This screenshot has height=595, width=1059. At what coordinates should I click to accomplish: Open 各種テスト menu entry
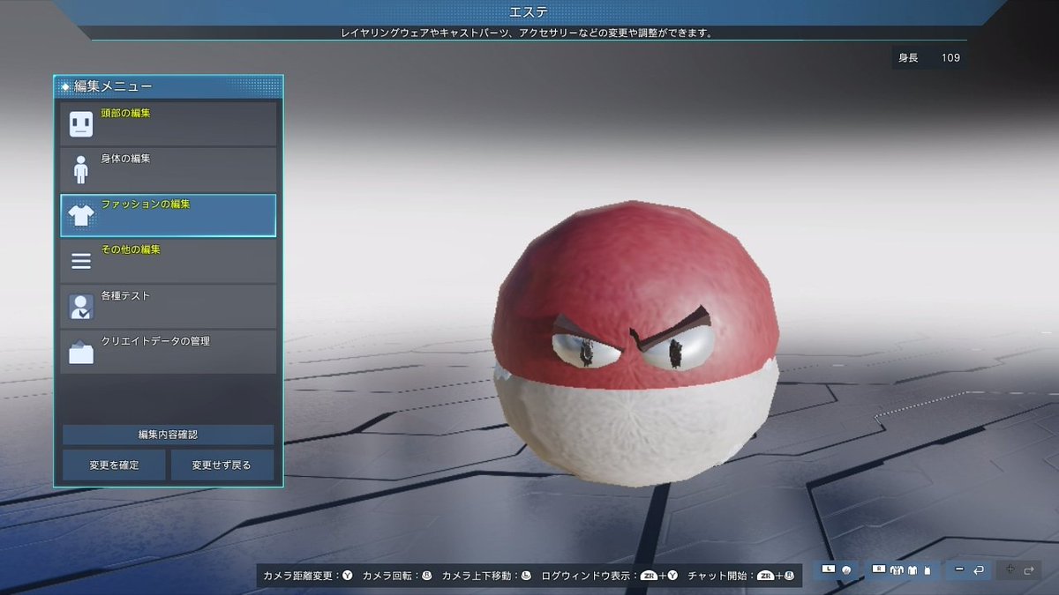click(x=168, y=307)
